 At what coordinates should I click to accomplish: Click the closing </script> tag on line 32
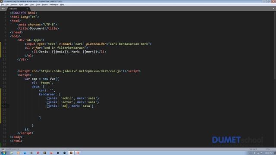[25, 133]
